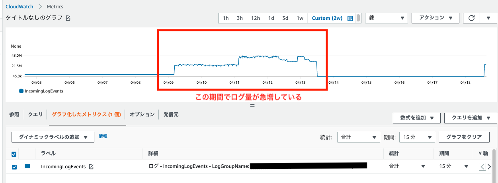498x183 pixels.
Task: Click the Metrics breadcrumb
Action: pos(54,7)
